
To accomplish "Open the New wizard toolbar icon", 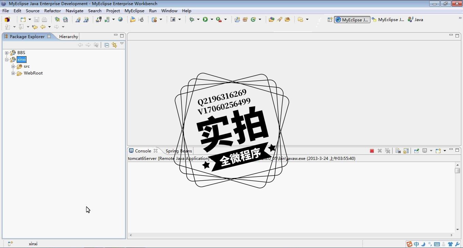I will coord(23,20).
